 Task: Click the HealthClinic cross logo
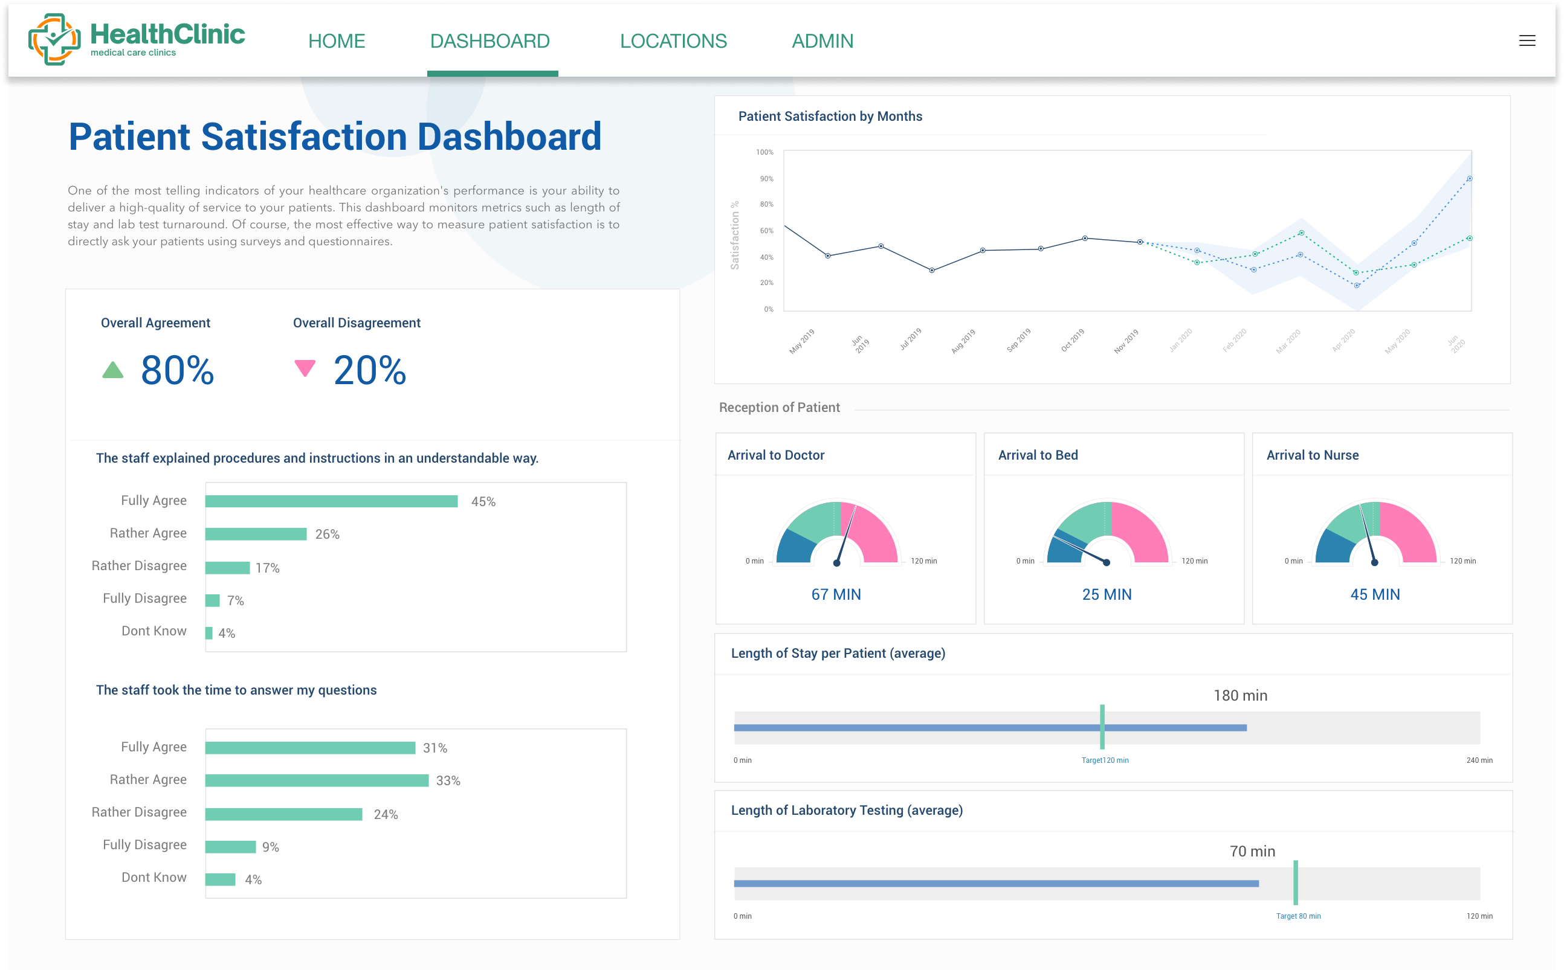pos(54,40)
